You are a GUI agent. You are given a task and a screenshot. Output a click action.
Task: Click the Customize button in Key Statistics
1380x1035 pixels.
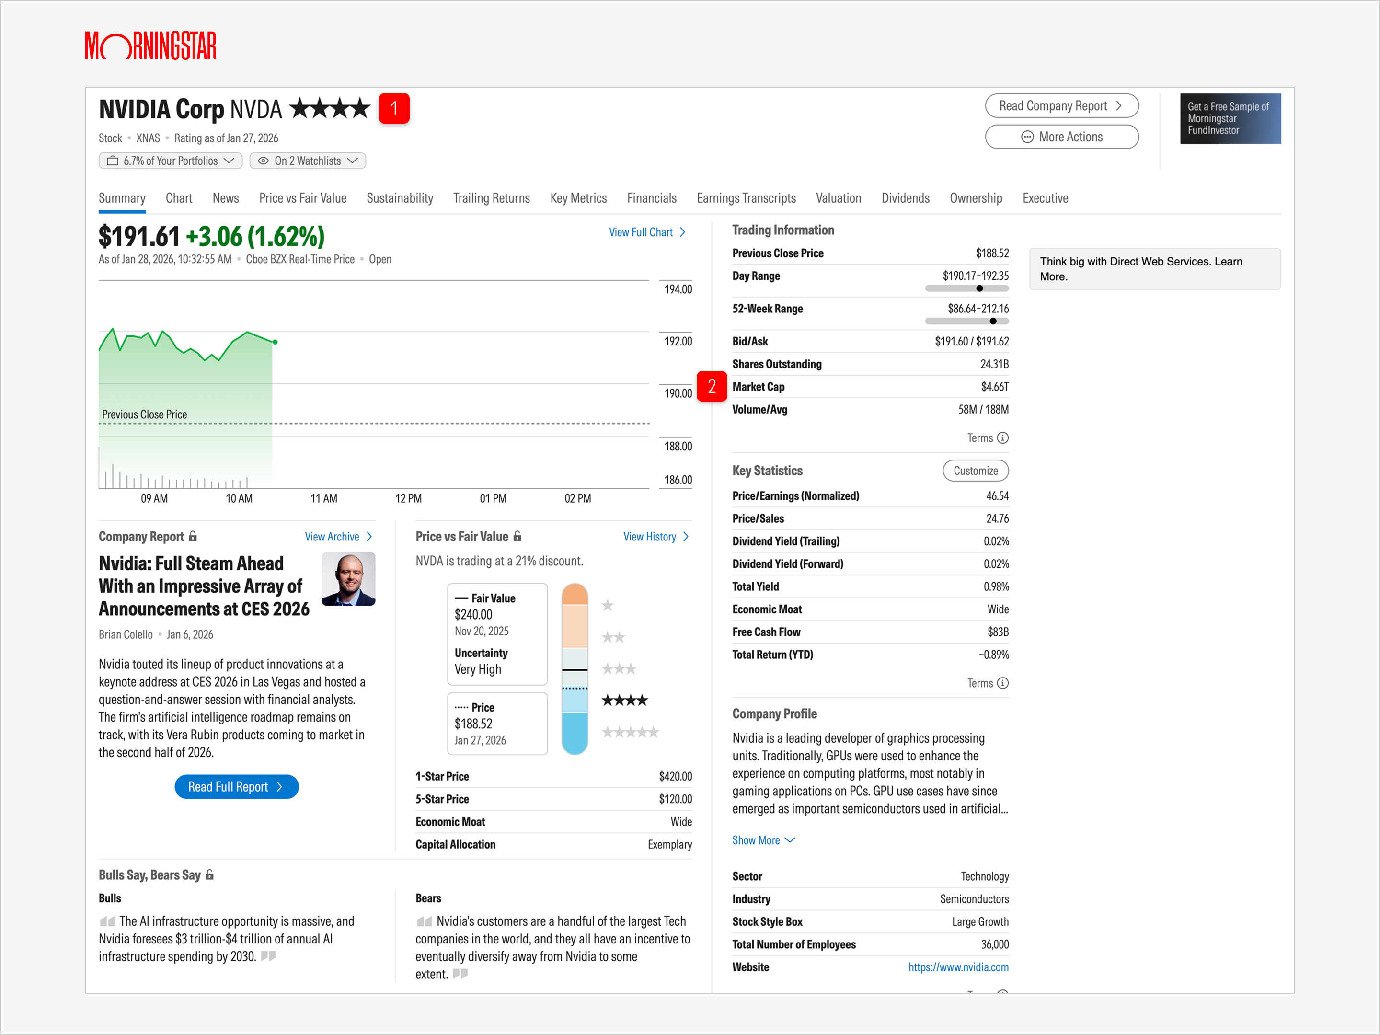click(x=975, y=471)
